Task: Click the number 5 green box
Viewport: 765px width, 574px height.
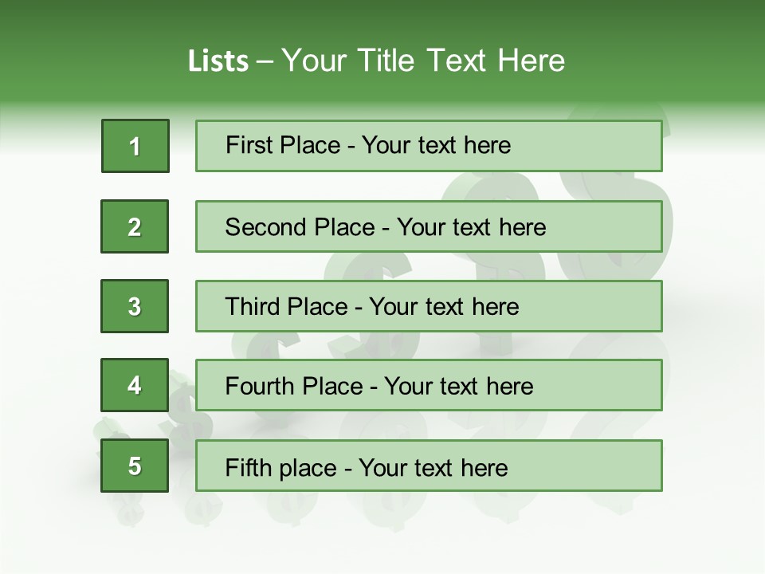Action: [x=135, y=466]
